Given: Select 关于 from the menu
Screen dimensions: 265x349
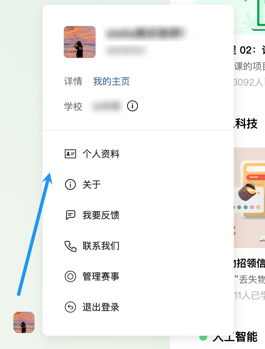Looking at the screenshot, I should (138, 184).
